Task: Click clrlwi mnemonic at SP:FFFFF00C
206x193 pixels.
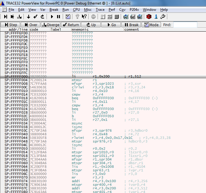Action: (x=78, y=87)
